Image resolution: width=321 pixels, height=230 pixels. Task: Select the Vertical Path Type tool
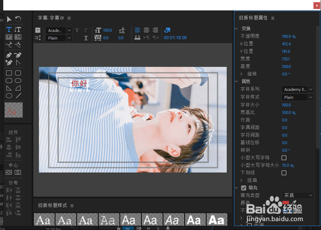coord(18,45)
